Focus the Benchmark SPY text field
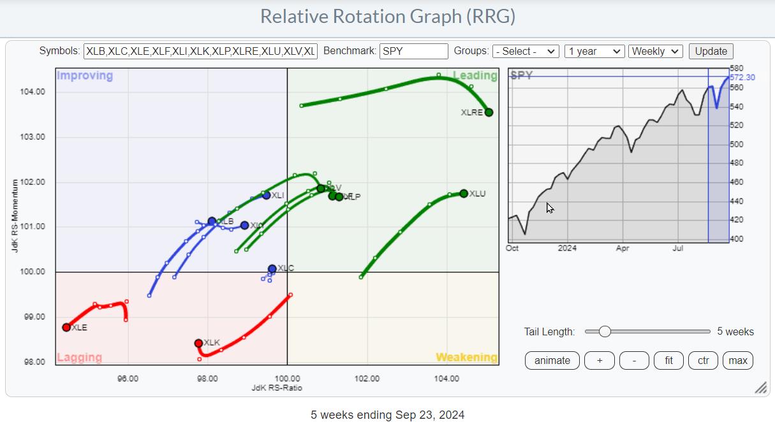775x422 pixels. [413, 51]
